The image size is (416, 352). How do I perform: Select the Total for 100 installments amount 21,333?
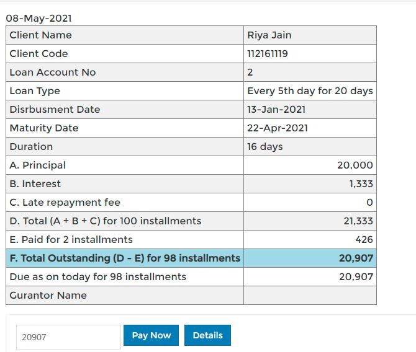(x=358, y=221)
